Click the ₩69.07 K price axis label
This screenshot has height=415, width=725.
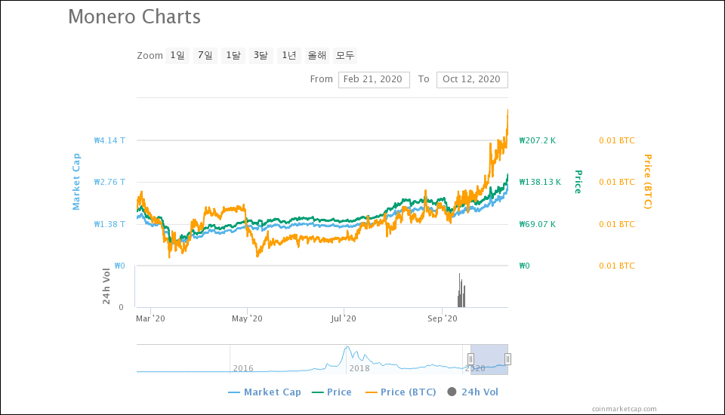537,224
